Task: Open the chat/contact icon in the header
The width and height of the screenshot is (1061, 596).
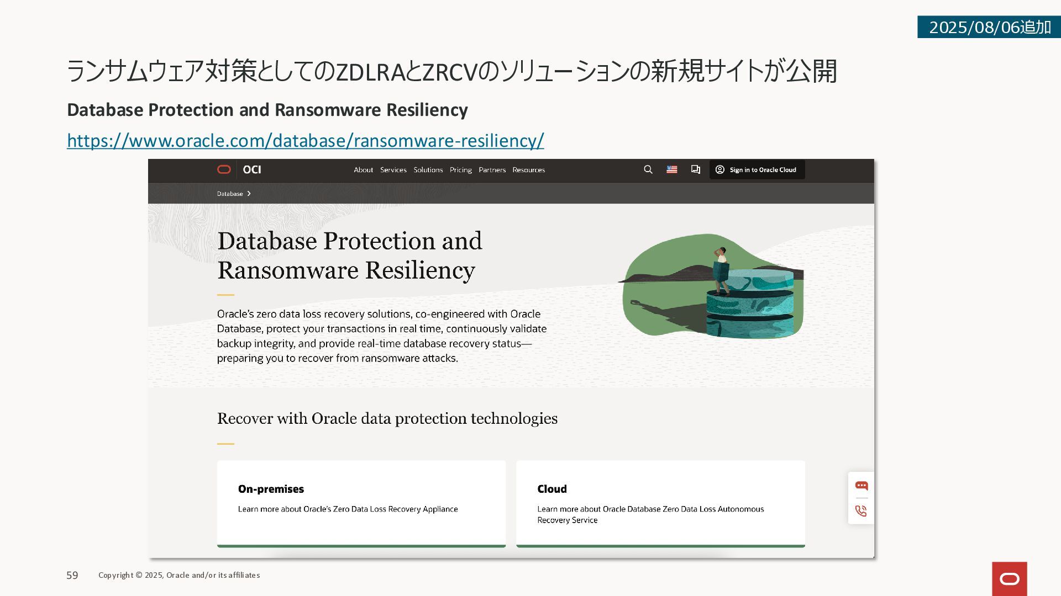Action: (696, 169)
